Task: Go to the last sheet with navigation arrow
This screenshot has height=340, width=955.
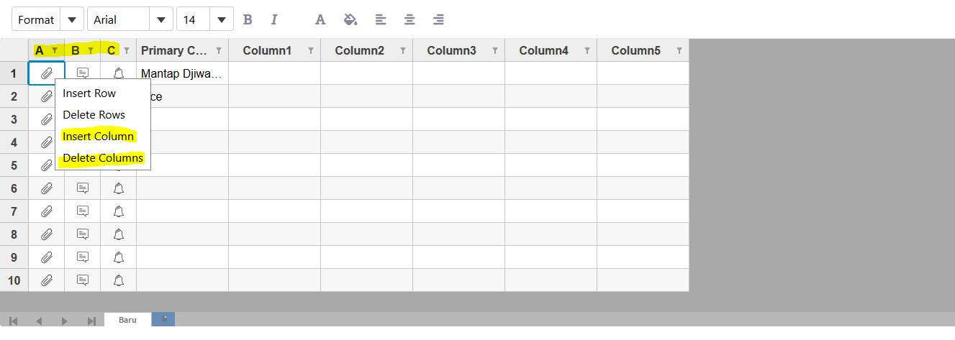Action: (x=91, y=321)
